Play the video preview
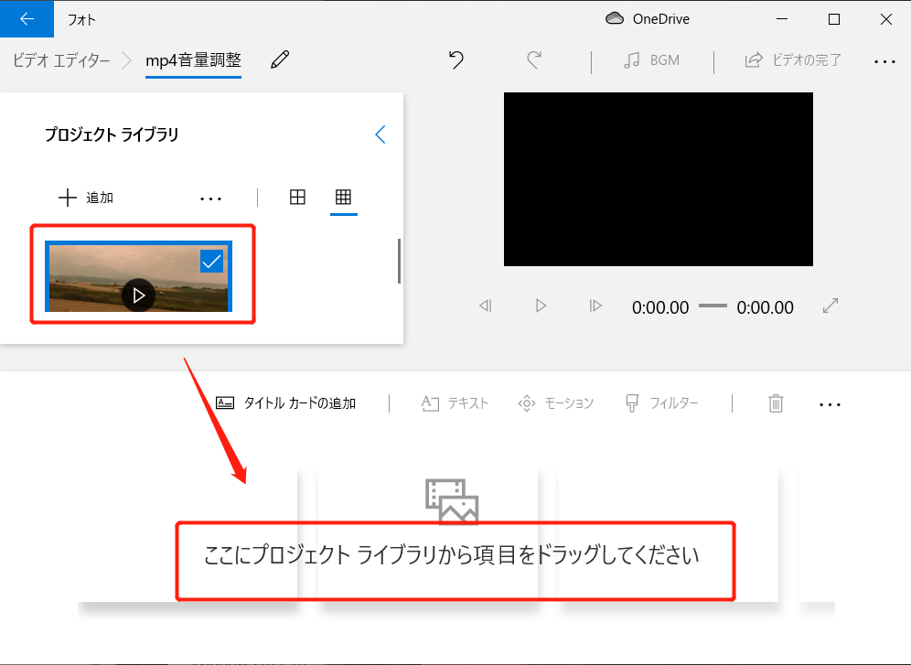 click(541, 306)
